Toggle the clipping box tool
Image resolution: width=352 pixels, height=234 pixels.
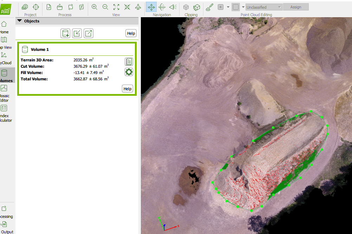[186, 7]
